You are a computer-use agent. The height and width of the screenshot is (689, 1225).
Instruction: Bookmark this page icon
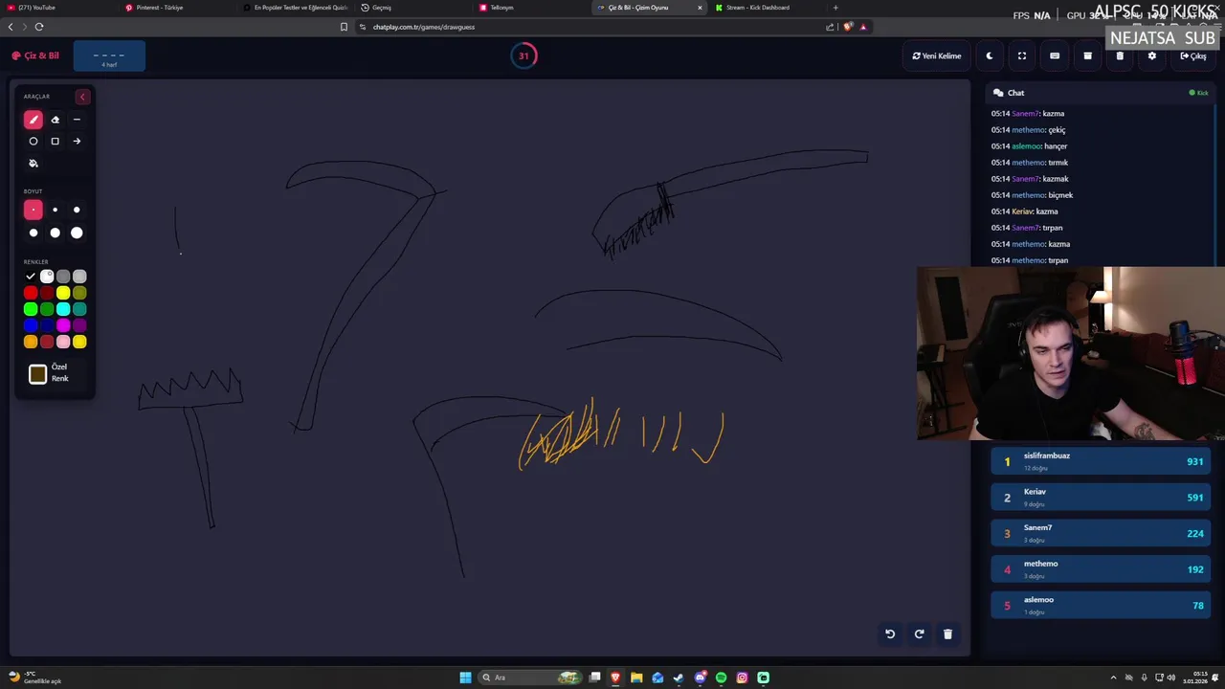[x=344, y=27]
